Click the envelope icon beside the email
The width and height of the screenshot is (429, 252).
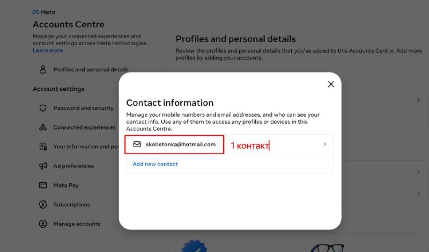click(137, 144)
